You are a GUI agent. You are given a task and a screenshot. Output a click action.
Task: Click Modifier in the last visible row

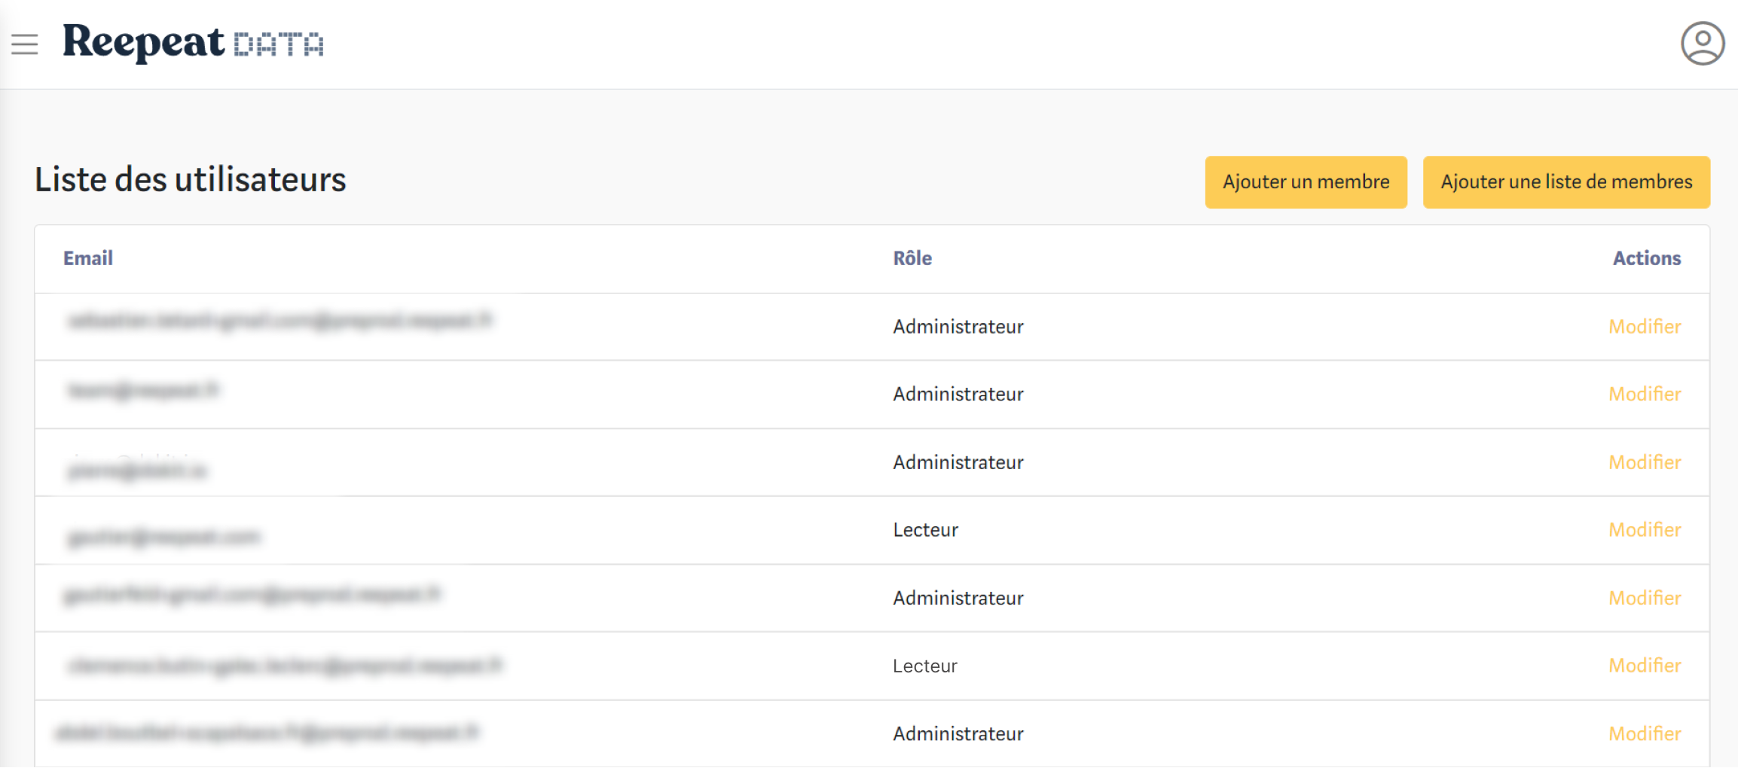click(x=1644, y=733)
